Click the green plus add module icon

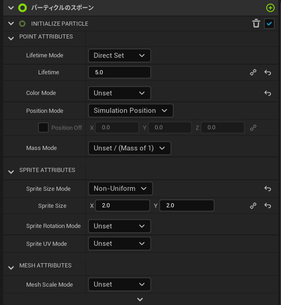pyautogui.click(x=270, y=8)
